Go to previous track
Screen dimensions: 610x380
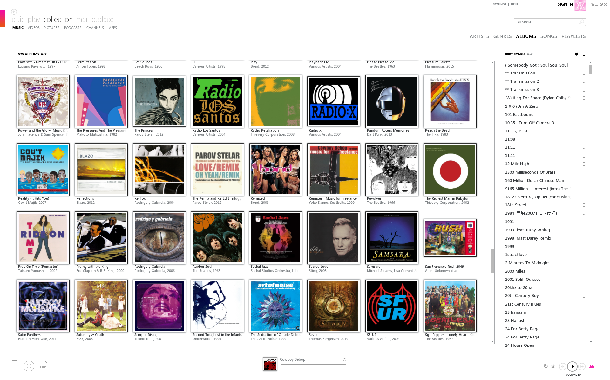[562, 366]
